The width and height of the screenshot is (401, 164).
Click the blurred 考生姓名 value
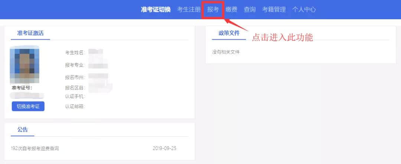[96, 52]
